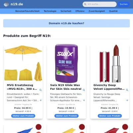
Task: Open the Technologie menu item
Action: pyautogui.click(x=50, y=11)
